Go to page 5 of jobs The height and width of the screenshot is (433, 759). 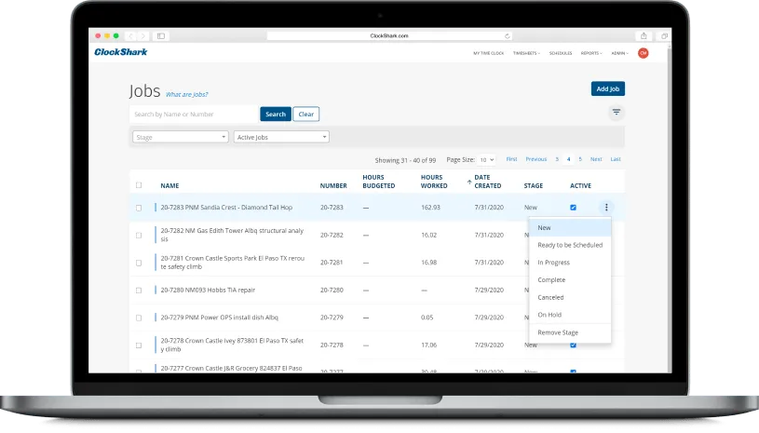580,159
